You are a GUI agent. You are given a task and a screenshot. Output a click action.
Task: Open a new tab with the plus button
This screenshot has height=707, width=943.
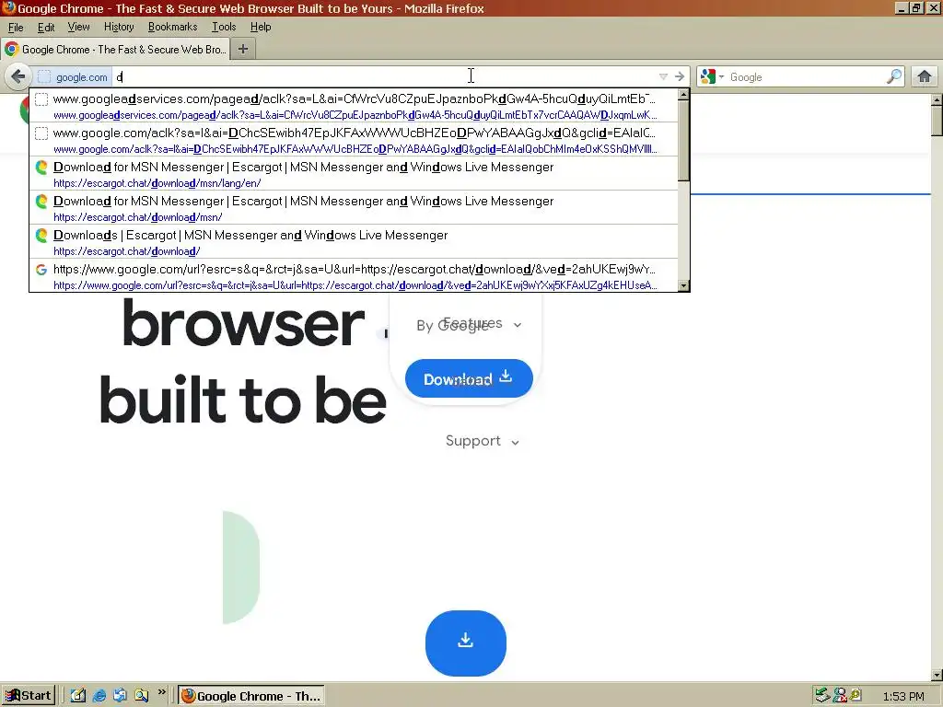243,50
